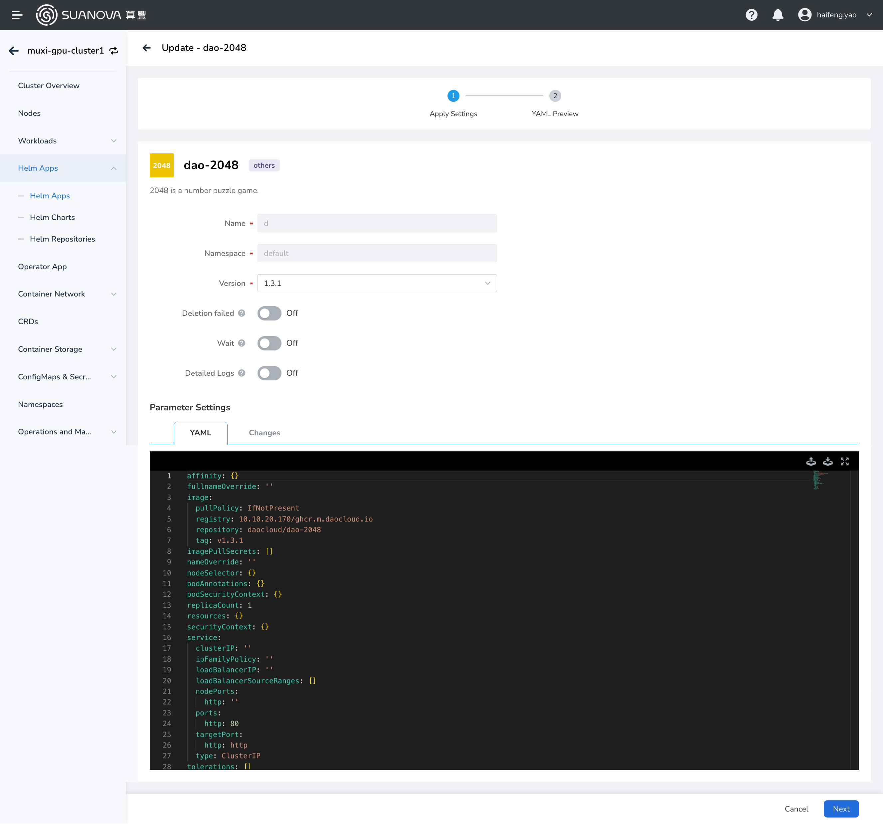The height and width of the screenshot is (824, 883).
Task: Expand the Workloads menu chevron
Action: point(114,141)
